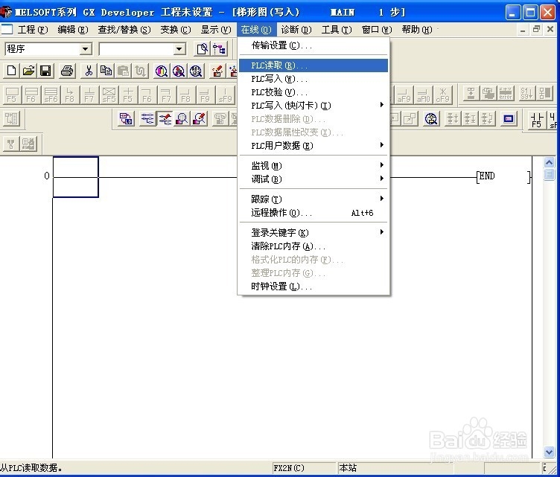Open a project with the folder icon

(x=28, y=71)
